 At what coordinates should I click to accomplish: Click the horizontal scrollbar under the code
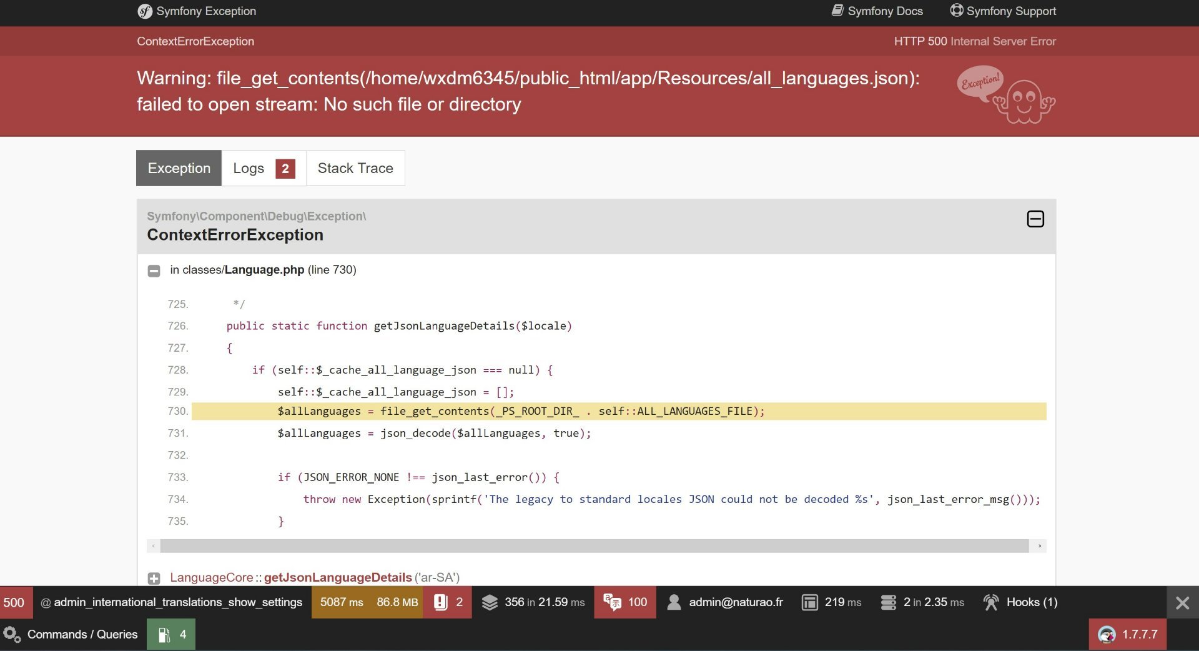click(x=594, y=546)
